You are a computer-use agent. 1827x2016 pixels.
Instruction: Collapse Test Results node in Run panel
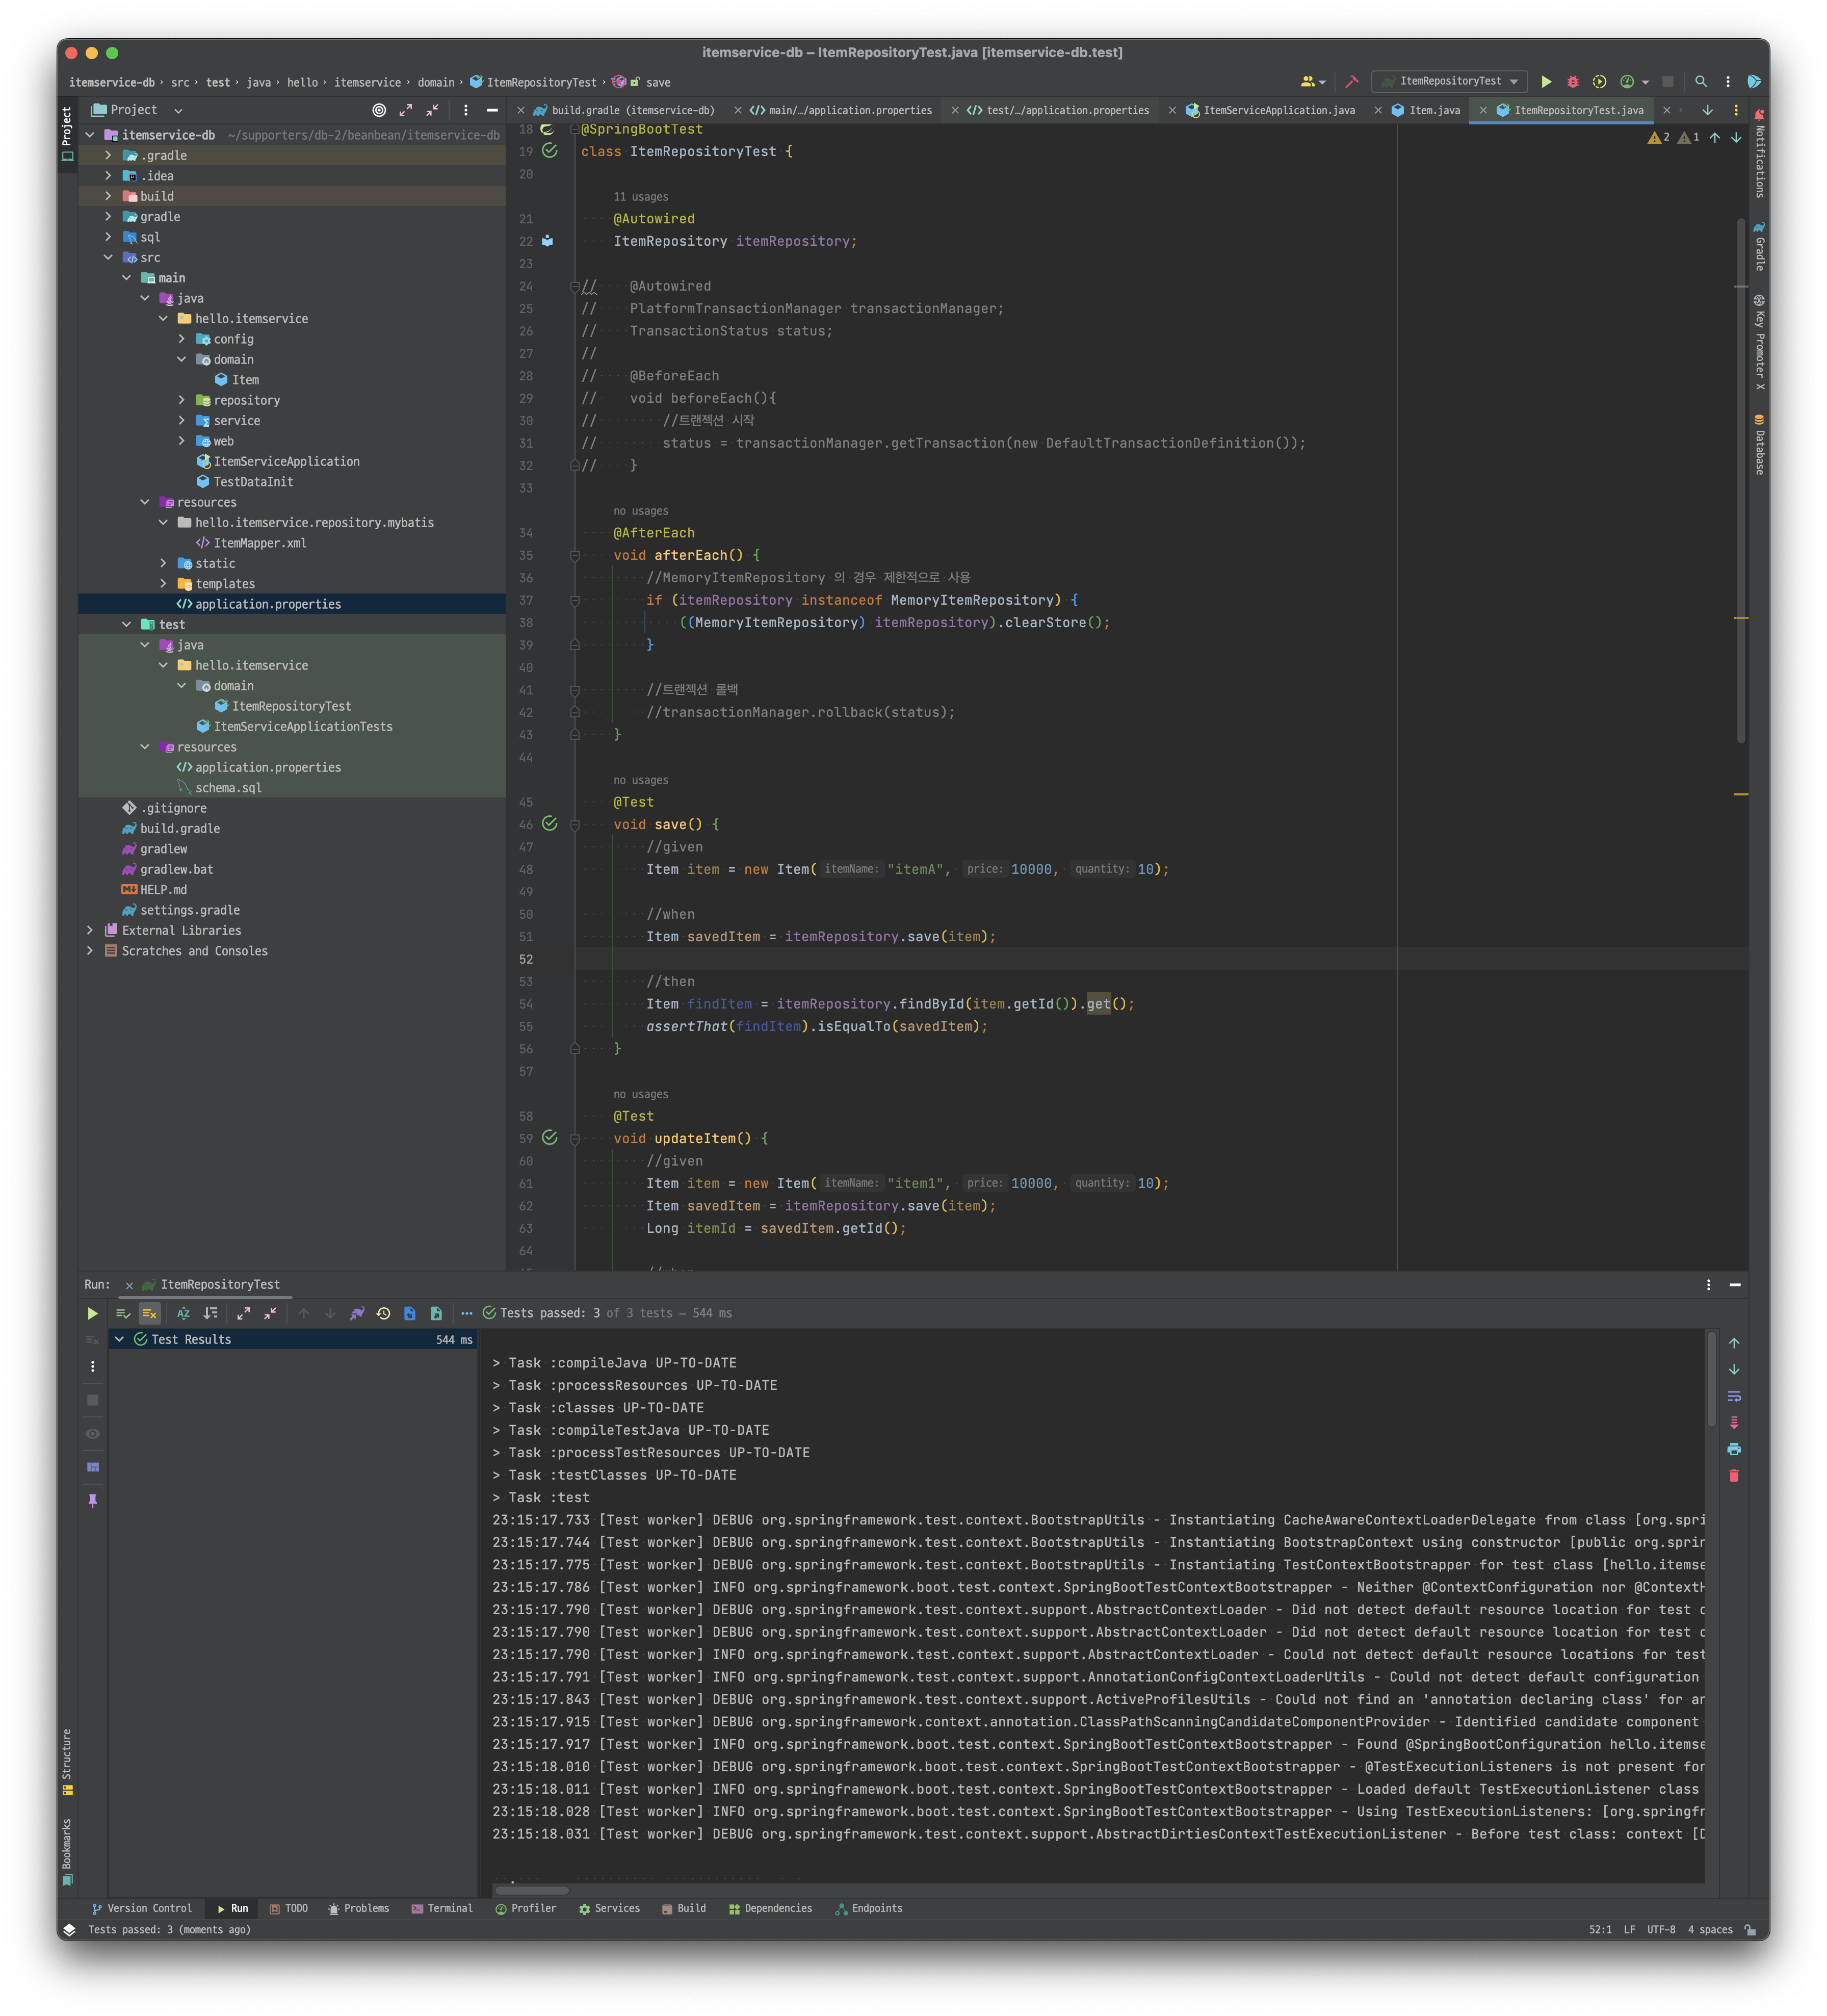119,1340
